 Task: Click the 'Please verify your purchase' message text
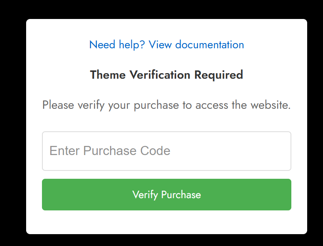point(166,105)
